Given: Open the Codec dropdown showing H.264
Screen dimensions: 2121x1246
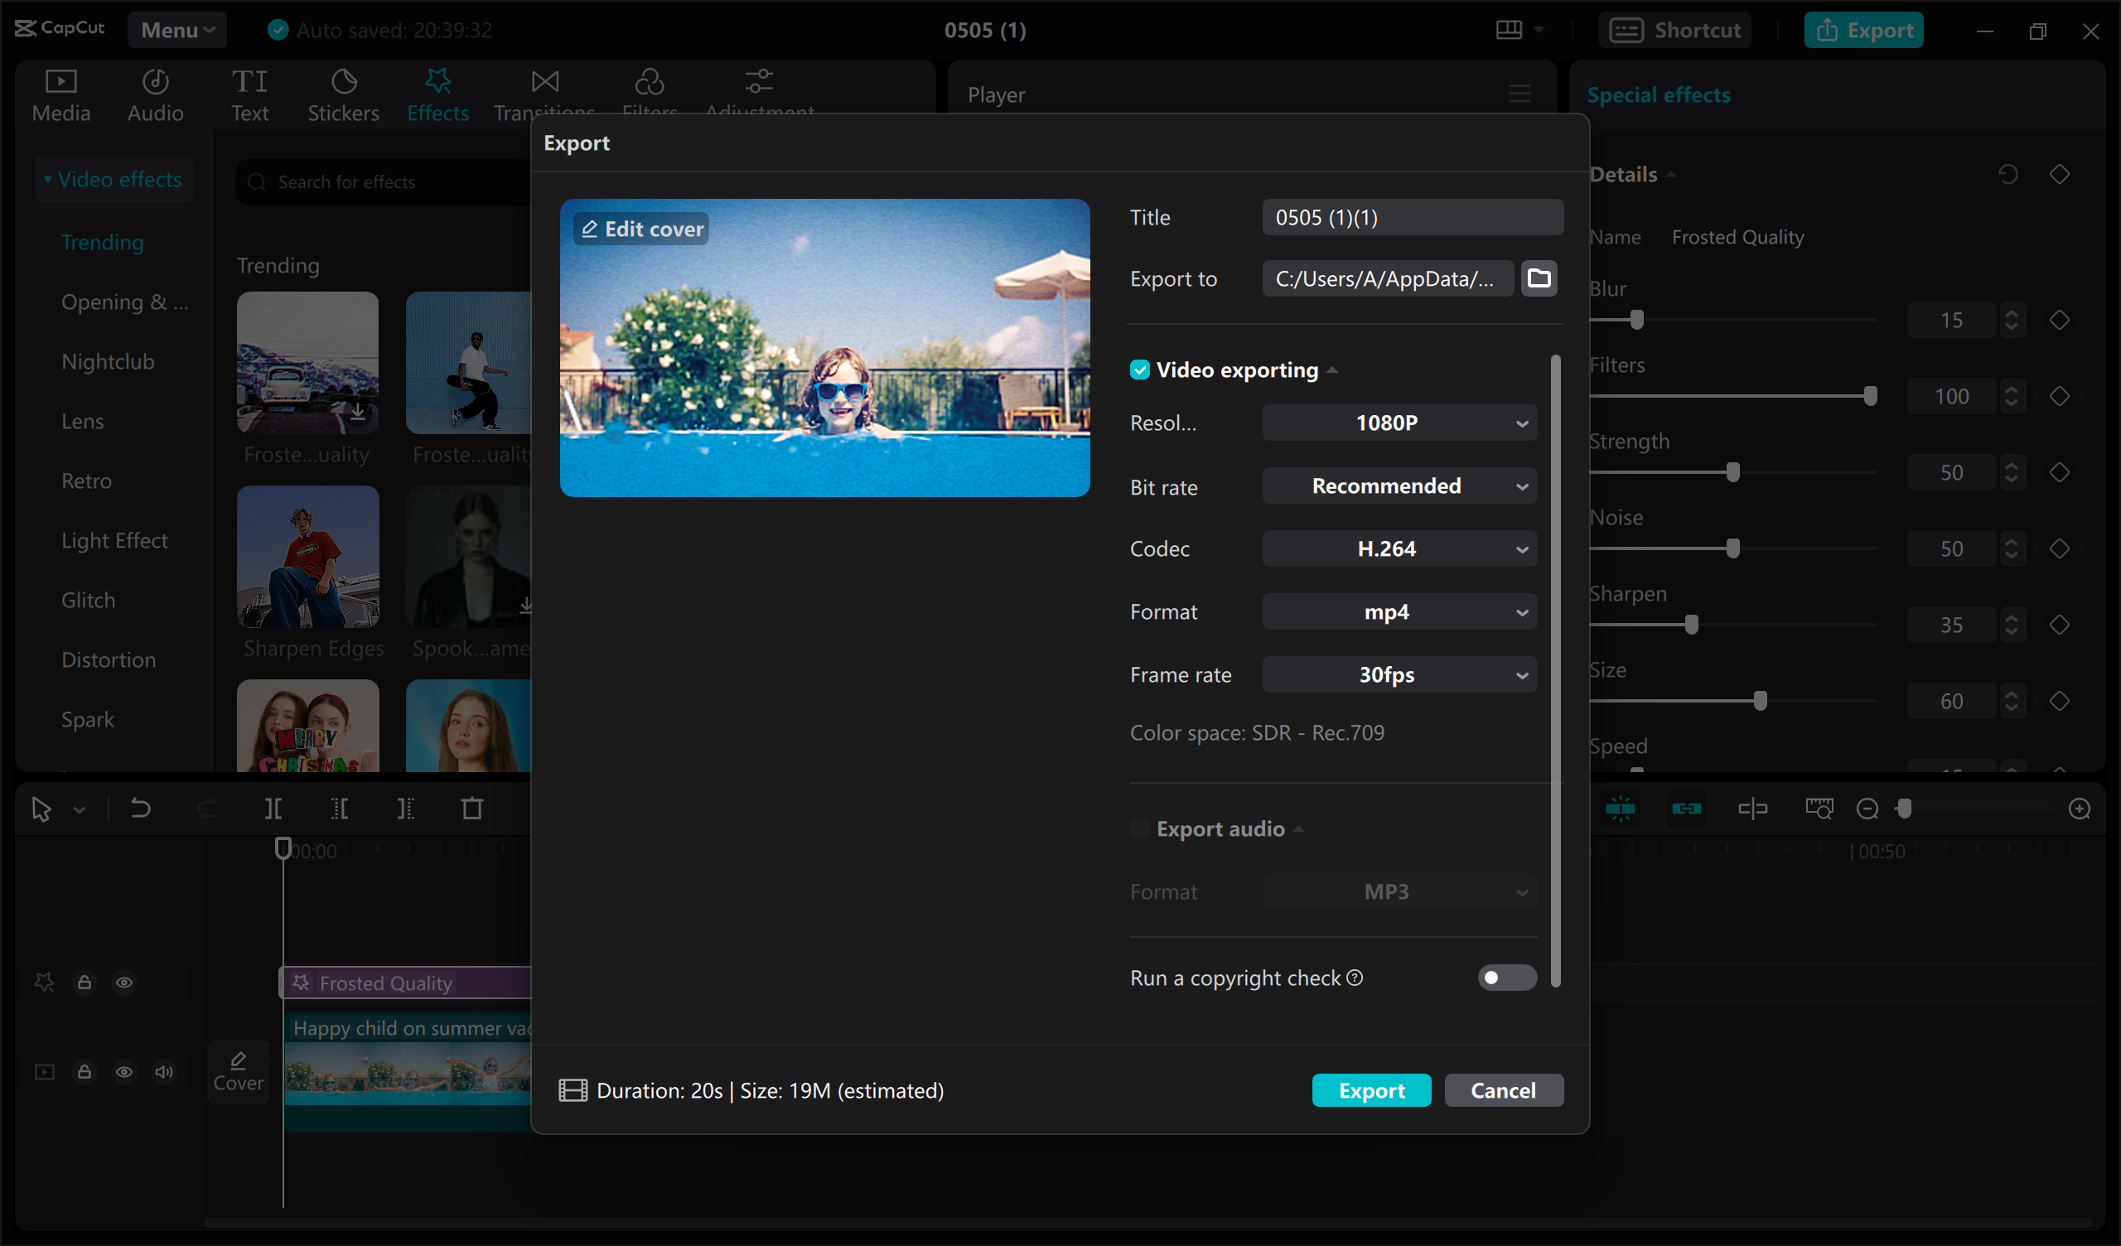Looking at the screenshot, I should click(x=1399, y=548).
